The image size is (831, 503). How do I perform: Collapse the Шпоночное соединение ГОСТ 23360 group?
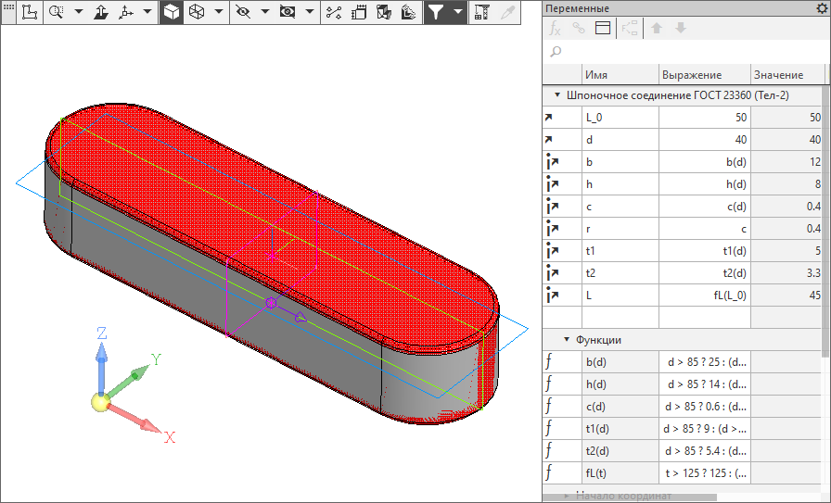pos(556,94)
